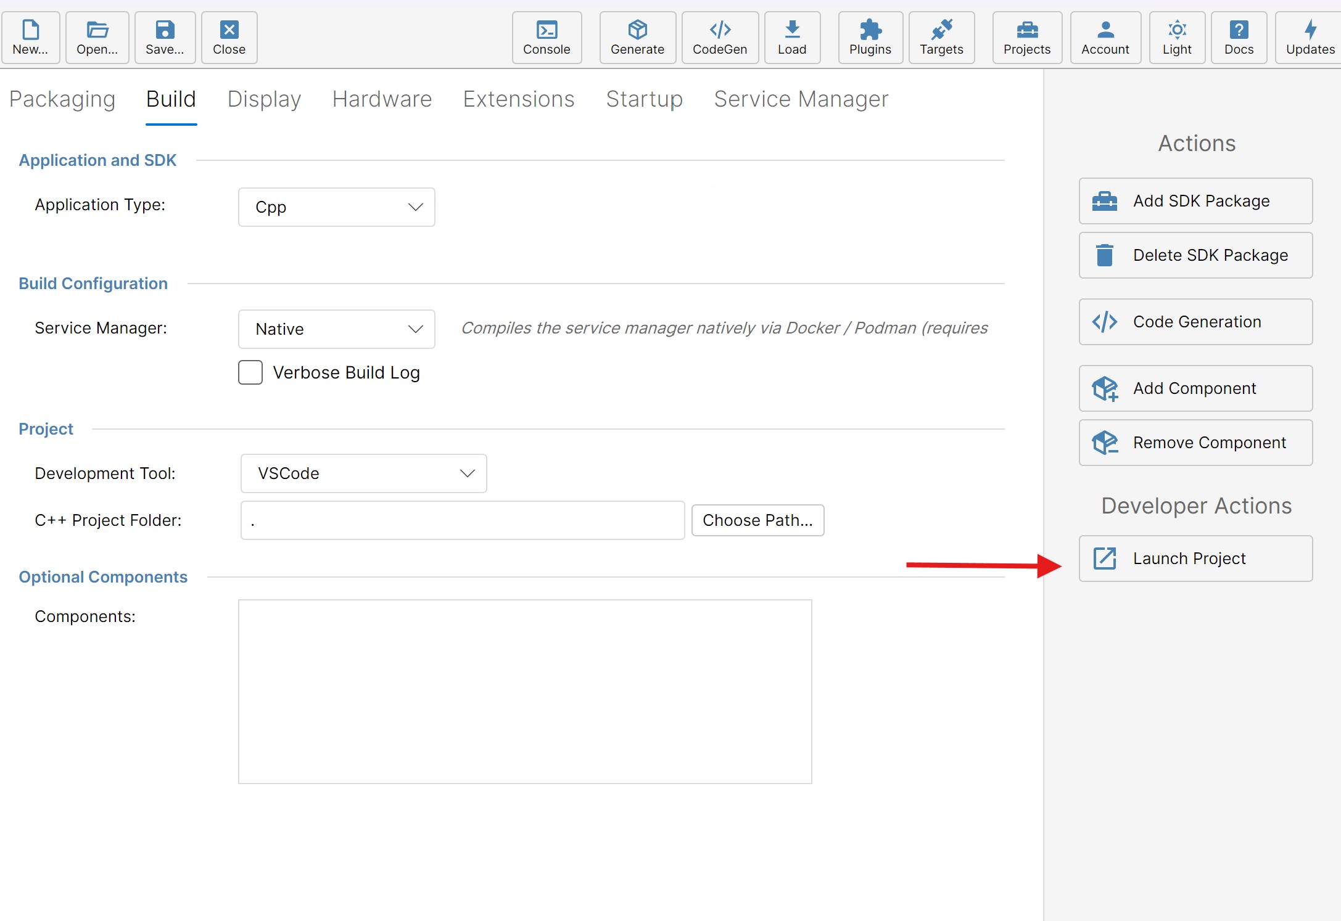This screenshot has width=1341, height=921.
Task: Open the Service Manager tab
Action: pos(801,99)
